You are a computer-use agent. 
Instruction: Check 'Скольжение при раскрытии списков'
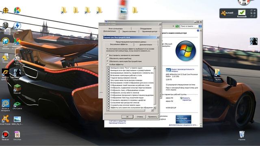click(x=108, y=103)
